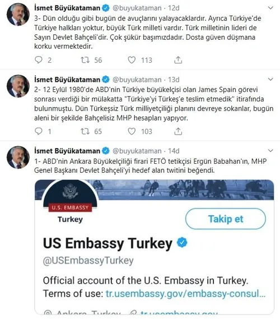Open options chevron on 14d tweet
Viewport: 280px width, 319px height.
[270, 151]
